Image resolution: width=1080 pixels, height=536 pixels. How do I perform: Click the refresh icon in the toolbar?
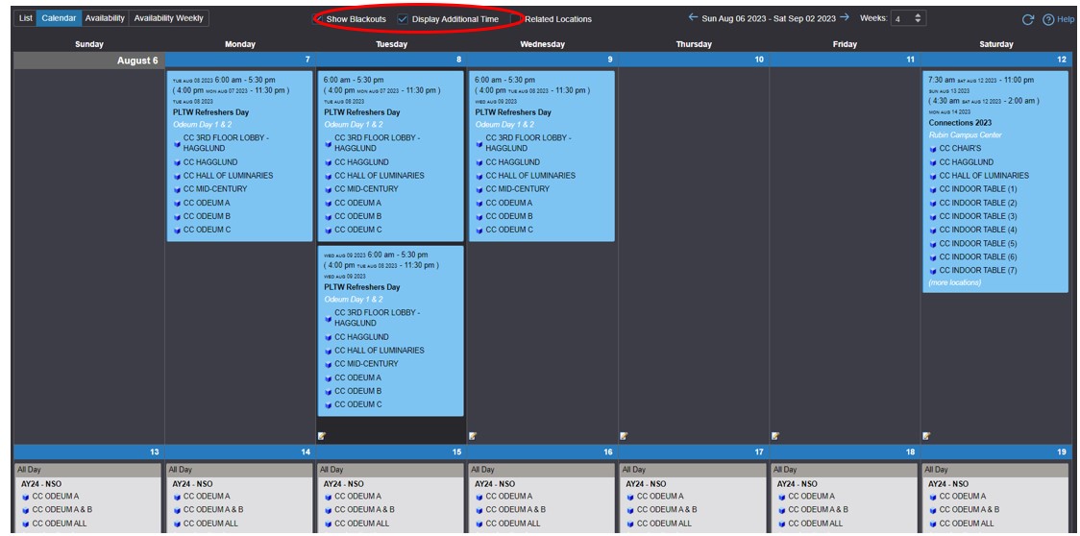(x=1027, y=19)
